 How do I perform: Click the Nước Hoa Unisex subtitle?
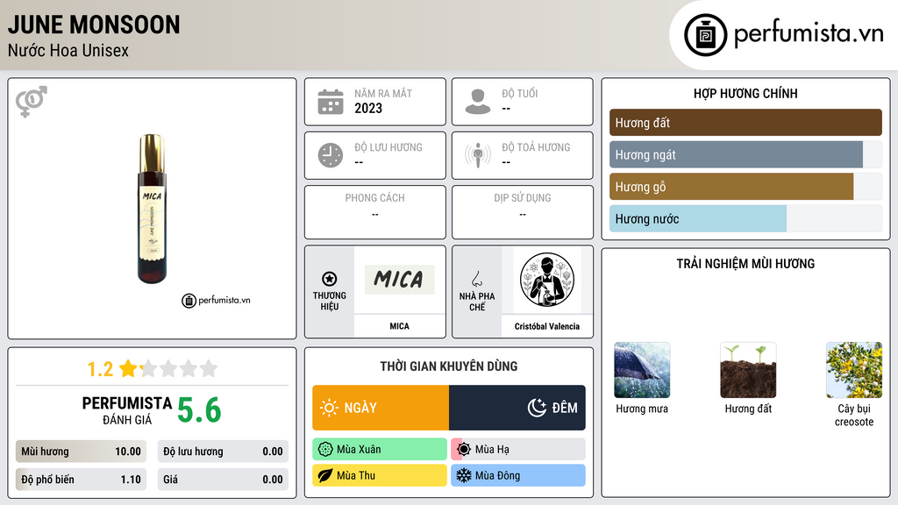68,50
